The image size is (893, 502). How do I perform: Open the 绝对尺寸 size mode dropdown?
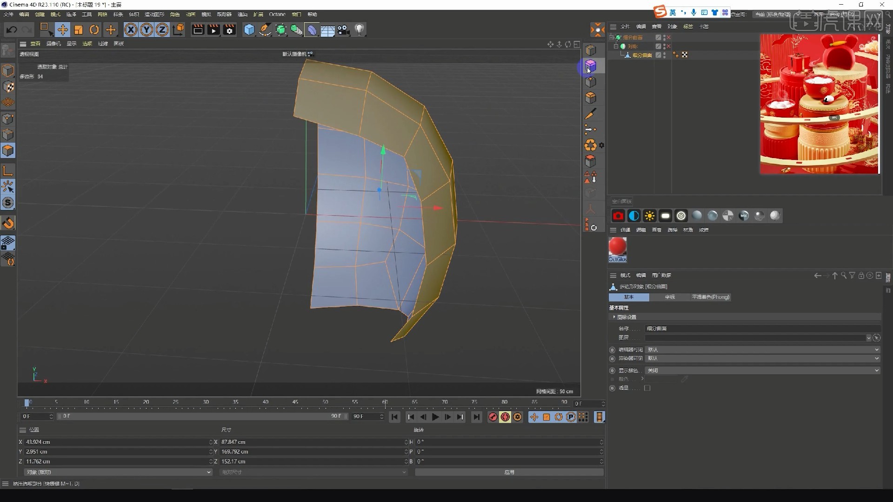pos(313,472)
